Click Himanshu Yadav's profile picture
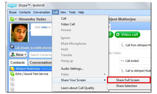This screenshot has width=157, height=94. pos(19,33)
